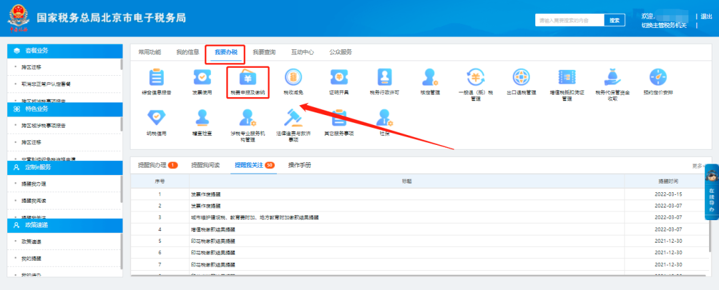Select the 我要办税 tab
The image size is (719, 290).
pos(226,52)
